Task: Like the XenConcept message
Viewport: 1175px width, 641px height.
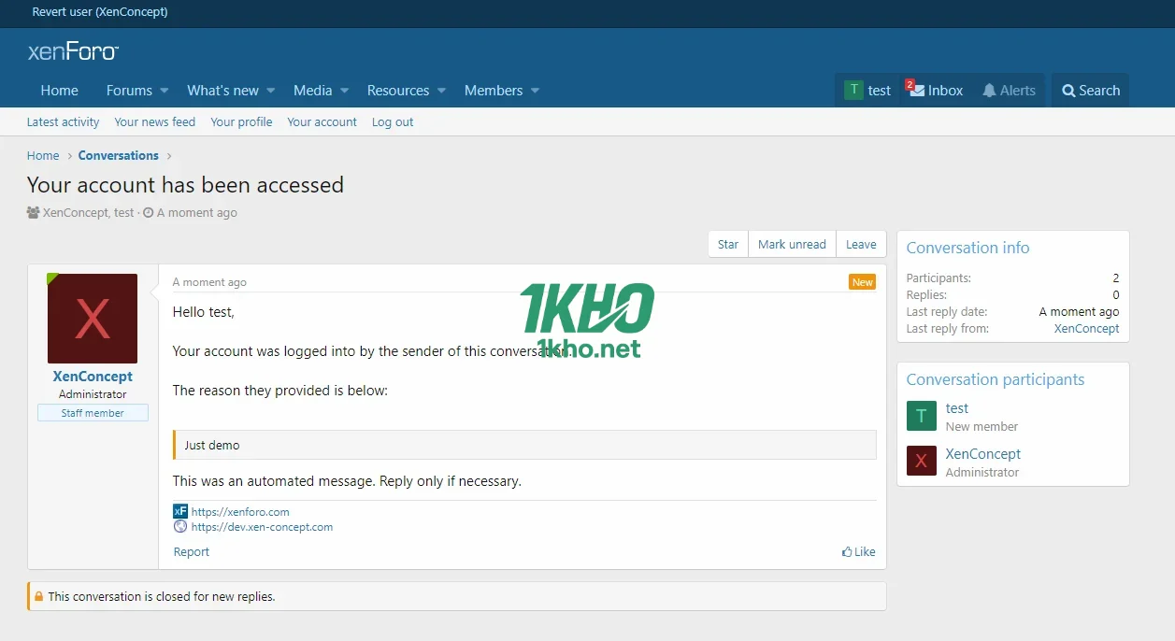Action: [858, 551]
